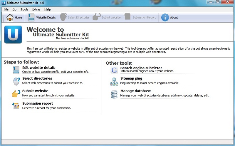Click the Search engine submitter G icon
Screen dimensions: 235x146
coord(114,70)
